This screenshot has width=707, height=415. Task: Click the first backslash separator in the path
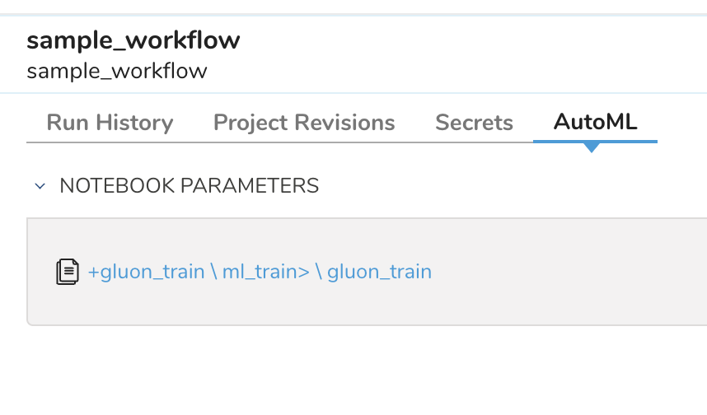tap(213, 272)
